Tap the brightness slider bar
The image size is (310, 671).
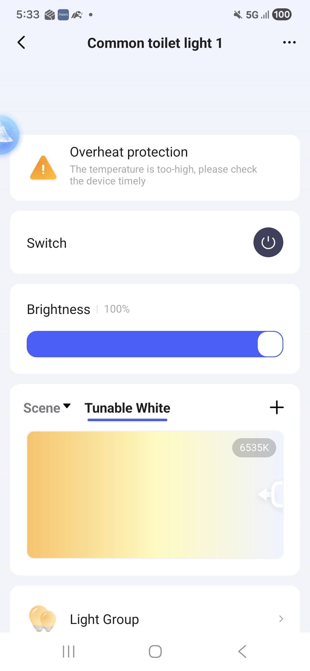[144, 344]
